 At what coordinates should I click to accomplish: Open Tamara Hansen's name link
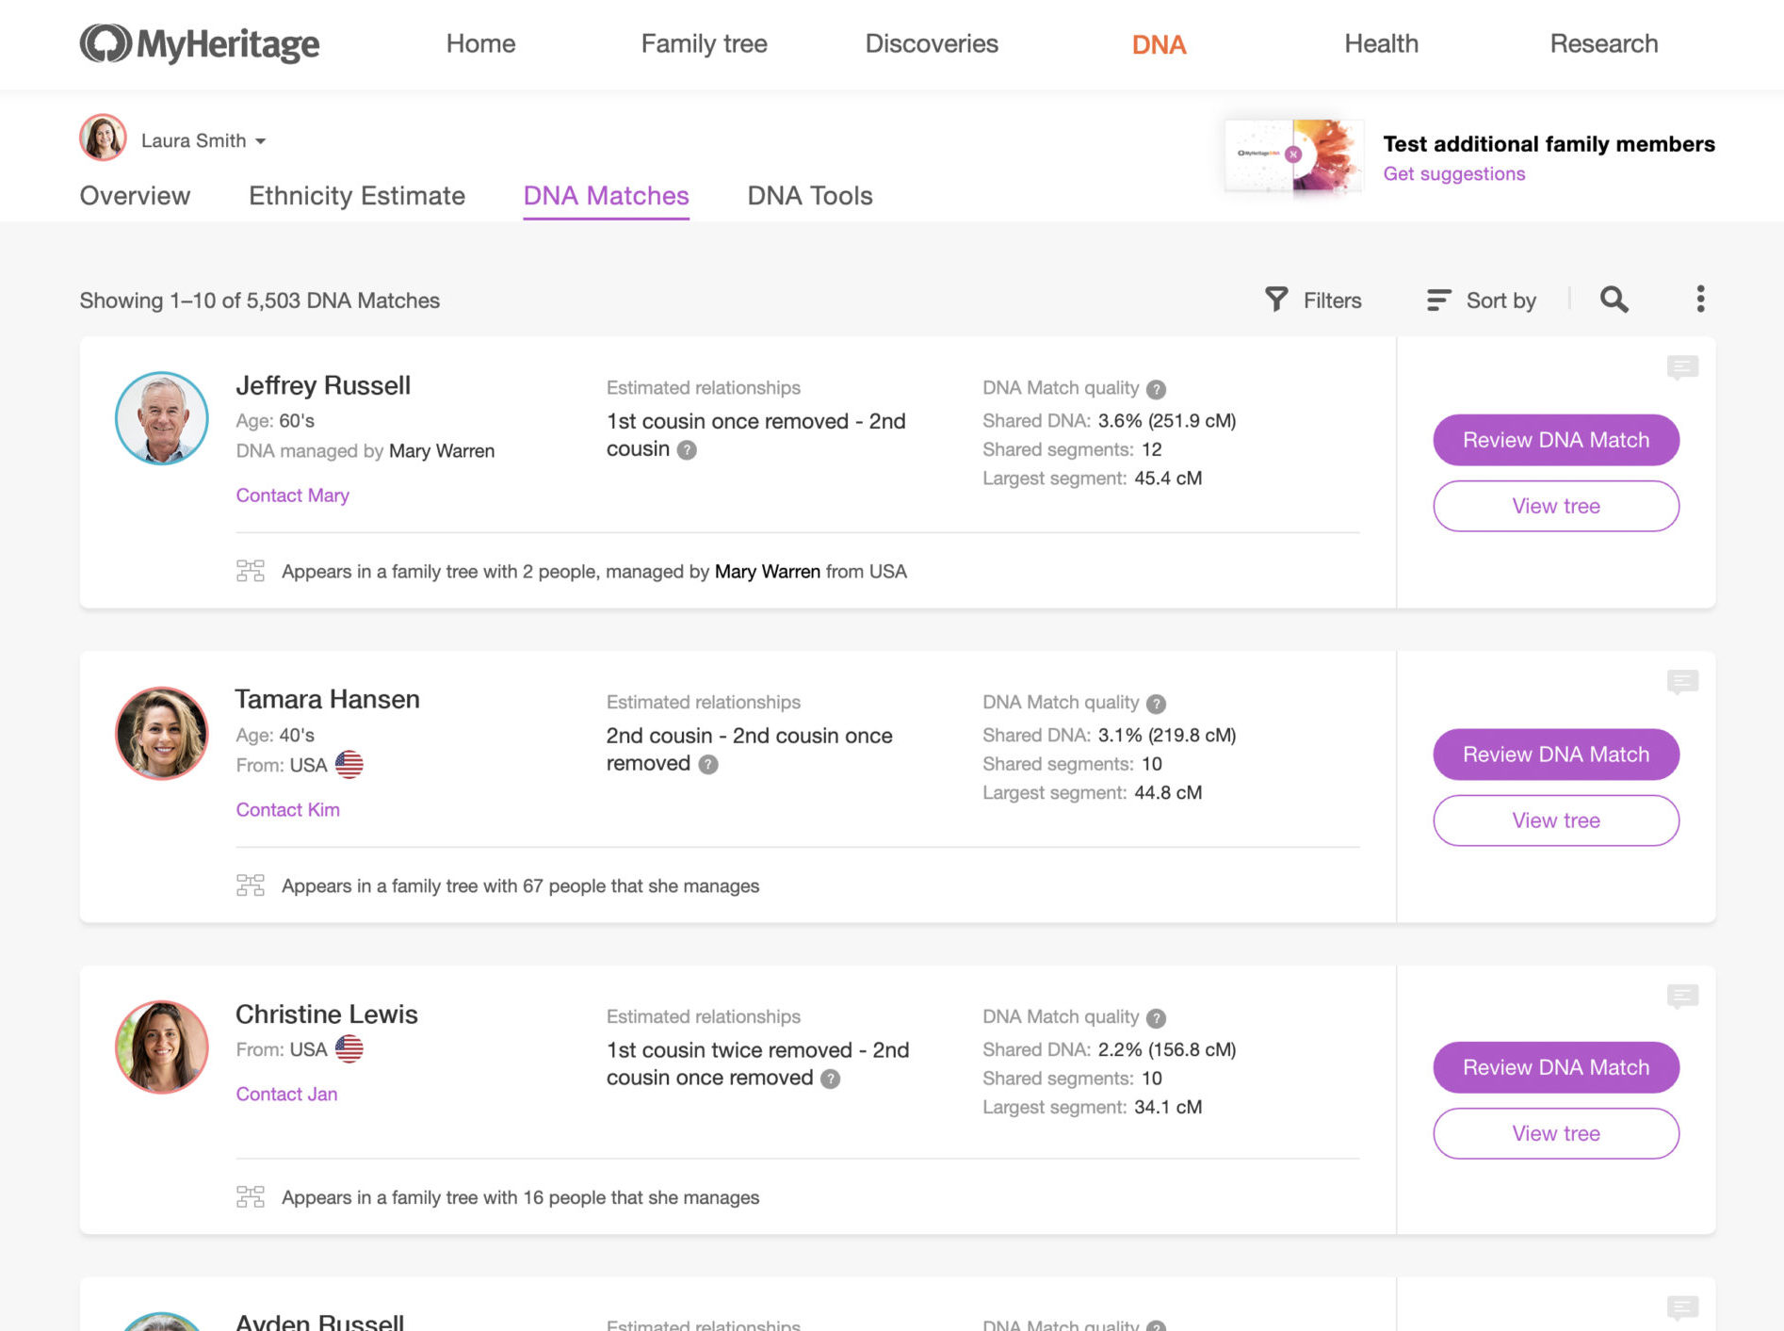tap(327, 700)
